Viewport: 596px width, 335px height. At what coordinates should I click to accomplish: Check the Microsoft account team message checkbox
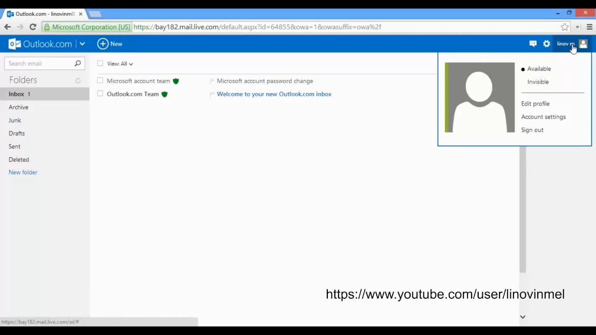tap(100, 80)
